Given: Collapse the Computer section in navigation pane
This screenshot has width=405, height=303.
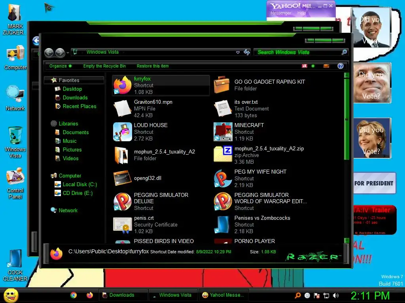Looking at the screenshot, I should click(66, 176).
